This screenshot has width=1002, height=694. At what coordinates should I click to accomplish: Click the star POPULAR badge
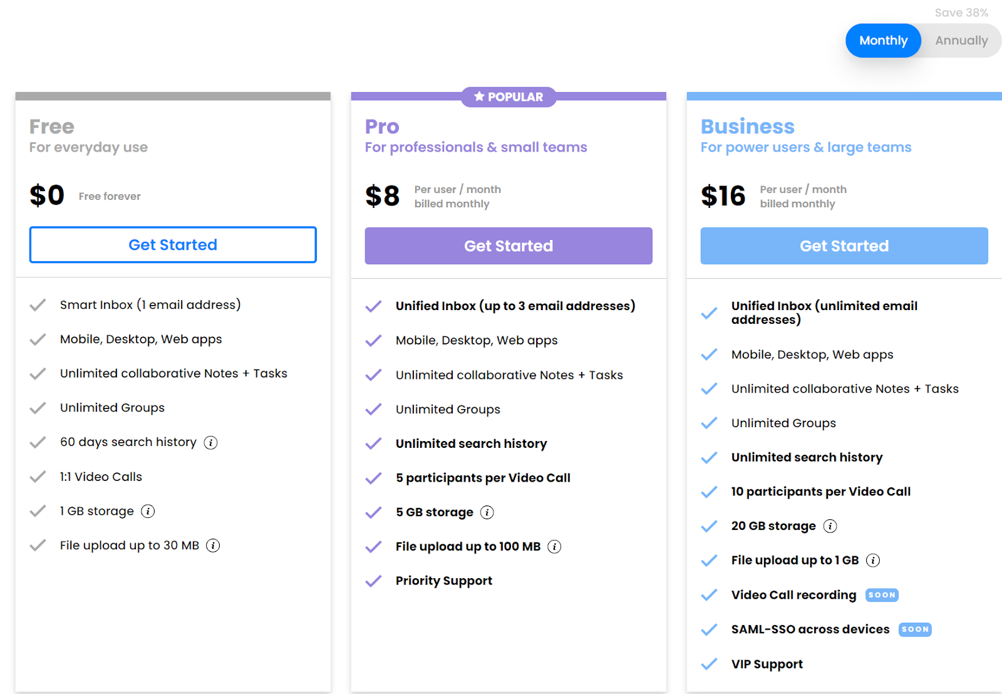[x=509, y=97]
